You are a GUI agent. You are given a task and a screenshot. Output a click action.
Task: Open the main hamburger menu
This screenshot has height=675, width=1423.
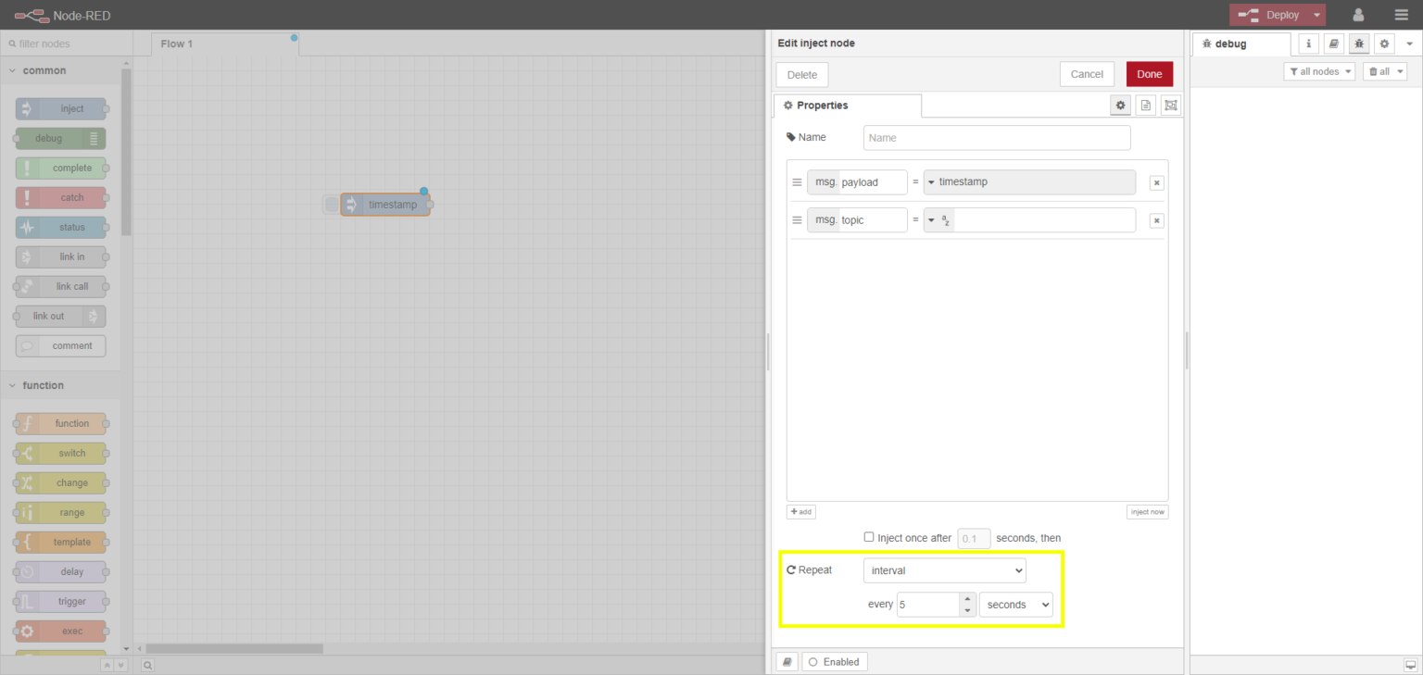coord(1401,15)
